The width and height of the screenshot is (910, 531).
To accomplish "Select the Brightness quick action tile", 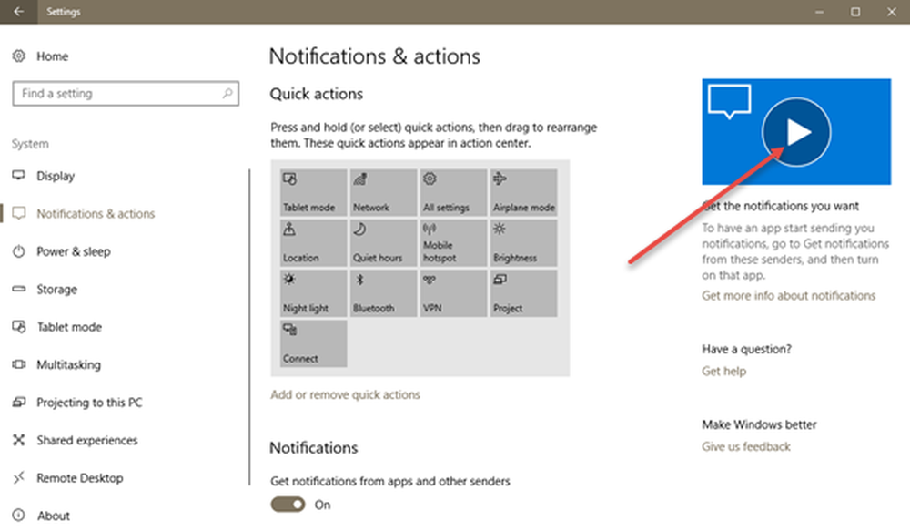I will [523, 243].
